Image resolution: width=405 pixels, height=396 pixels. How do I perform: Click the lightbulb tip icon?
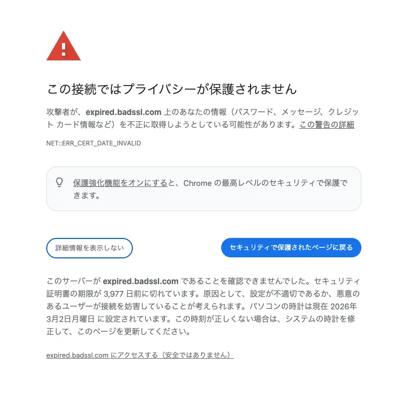click(59, 182)
